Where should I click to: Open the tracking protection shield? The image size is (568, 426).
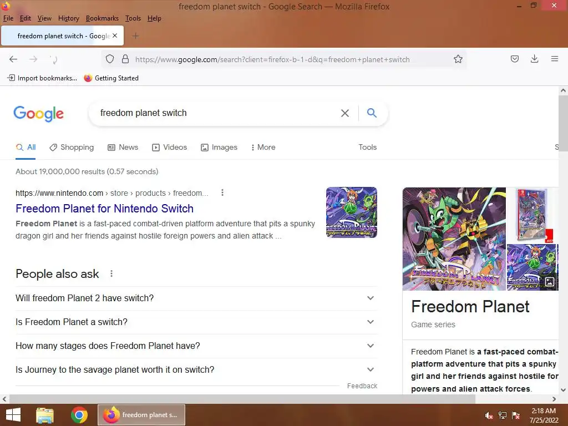coord(110,59)
